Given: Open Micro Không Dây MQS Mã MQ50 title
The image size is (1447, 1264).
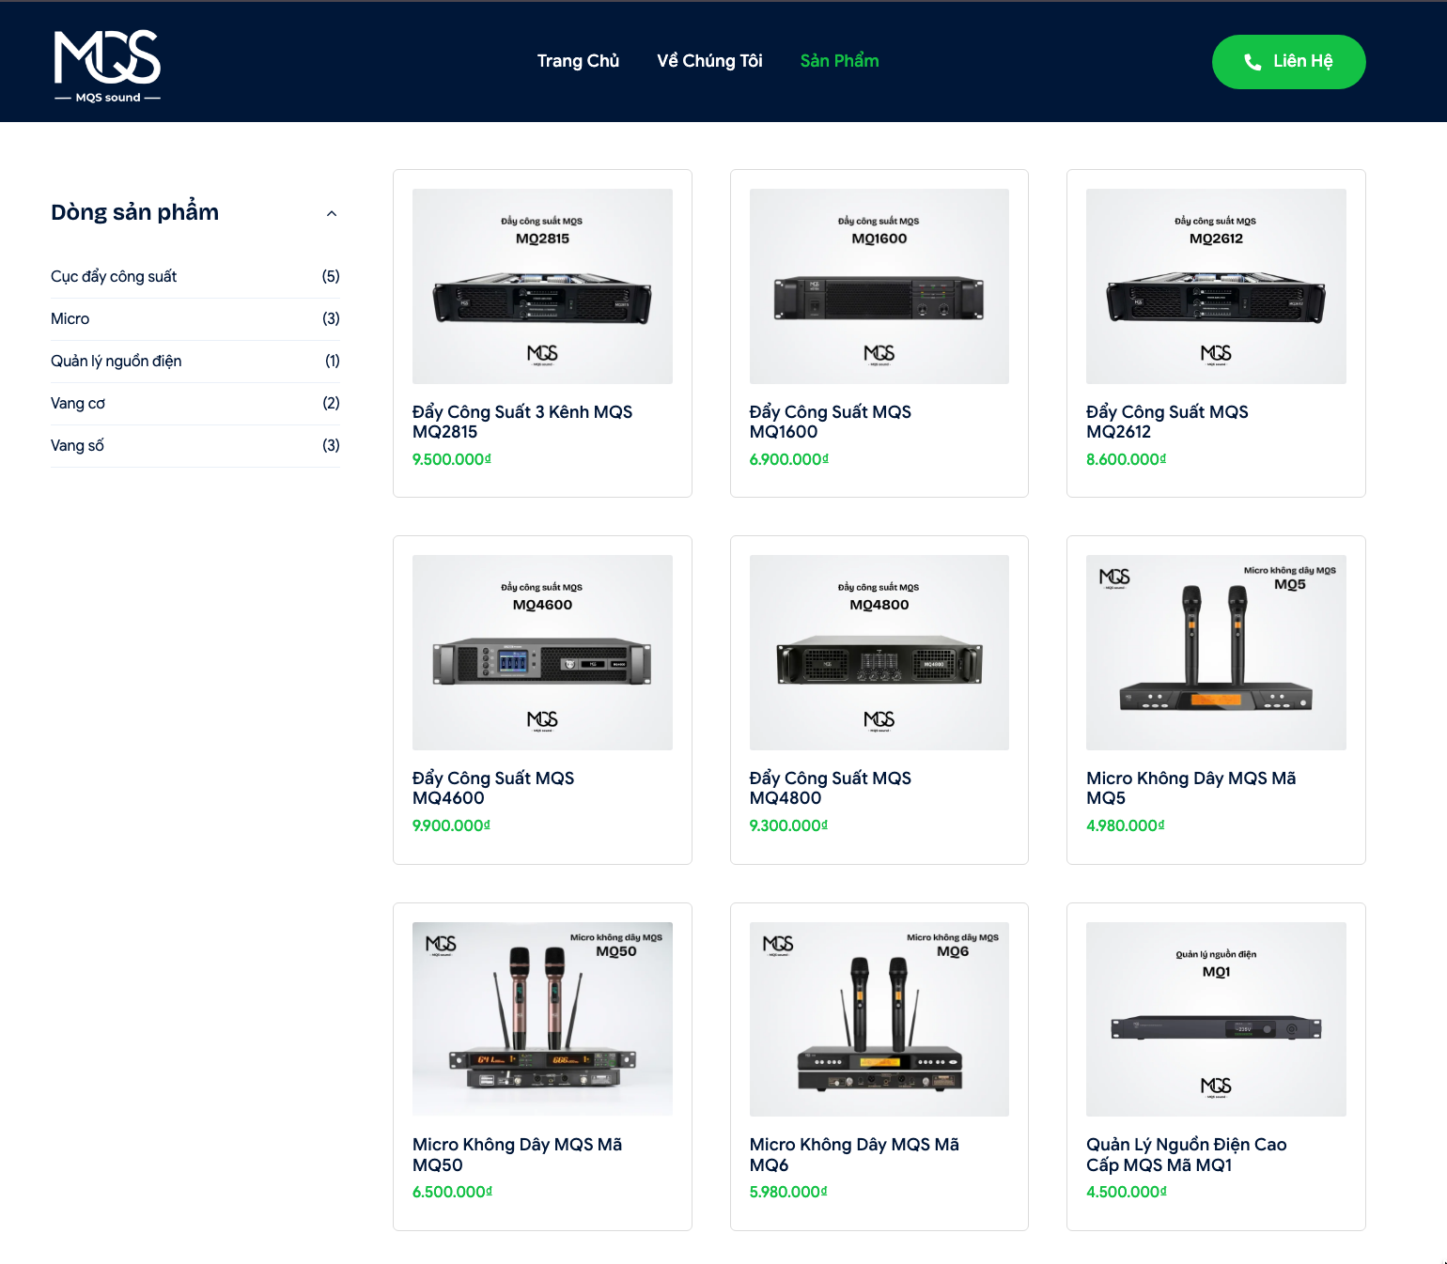Looking at the screenshot, I should pos(518,1154).
